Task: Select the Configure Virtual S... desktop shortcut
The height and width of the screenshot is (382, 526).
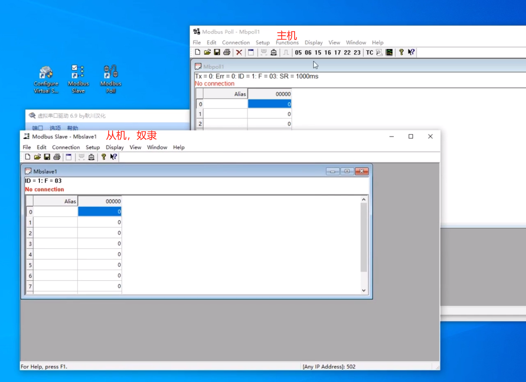Action: click(46, 79)
